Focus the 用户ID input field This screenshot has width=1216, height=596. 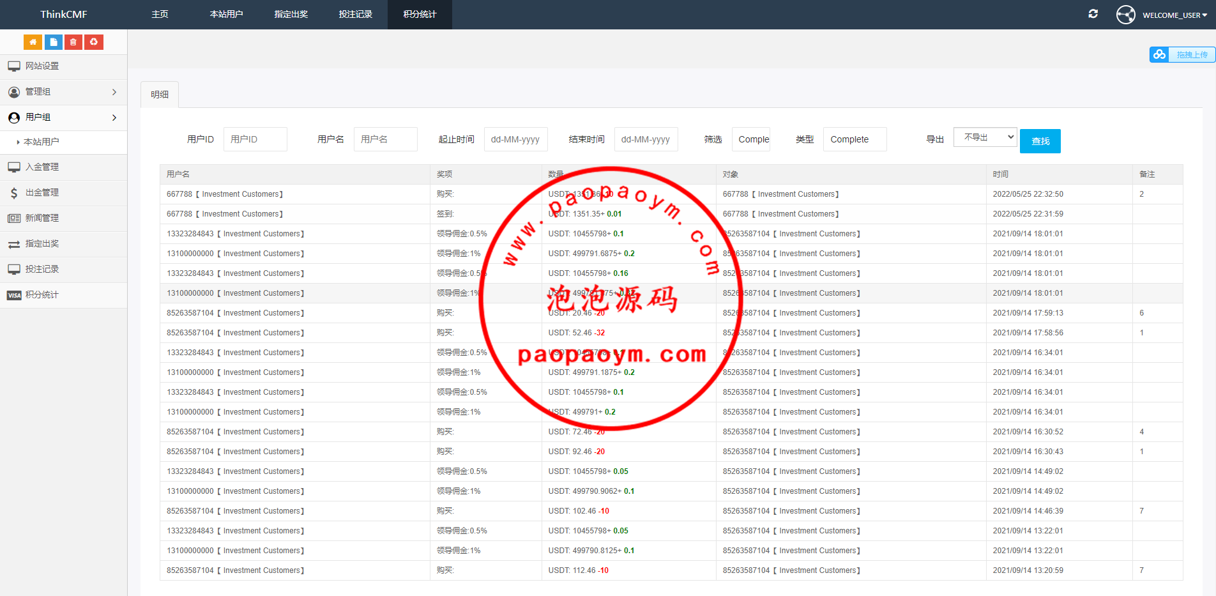255,139
